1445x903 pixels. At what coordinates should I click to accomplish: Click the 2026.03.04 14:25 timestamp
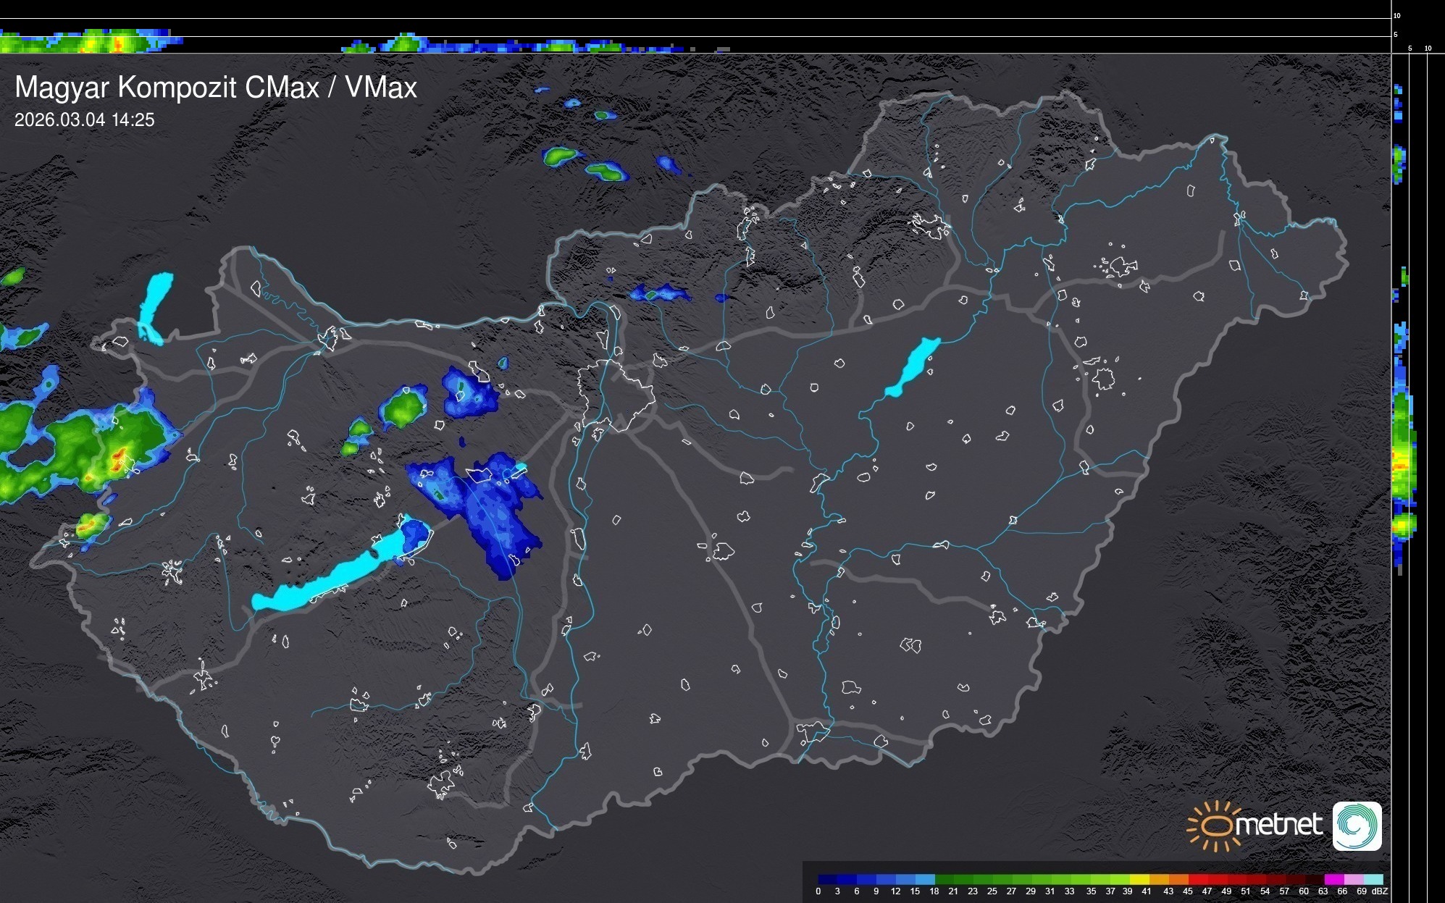tap(84, 120)
